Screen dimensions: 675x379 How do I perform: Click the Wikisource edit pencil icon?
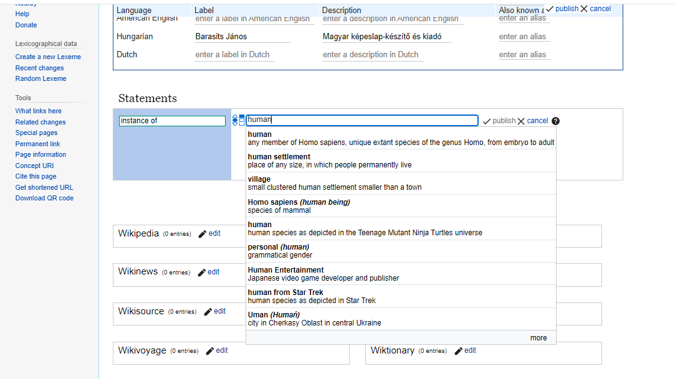[208, 312]
